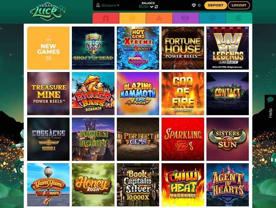This screenshot has height=208, width=276.
Task: Expand the balance details chevron
Action: tap(151, 7)
